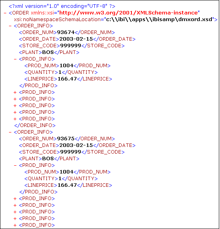Click ORDER_DATE 2003-02-15 in order 93675

click(x=76, y=145)
